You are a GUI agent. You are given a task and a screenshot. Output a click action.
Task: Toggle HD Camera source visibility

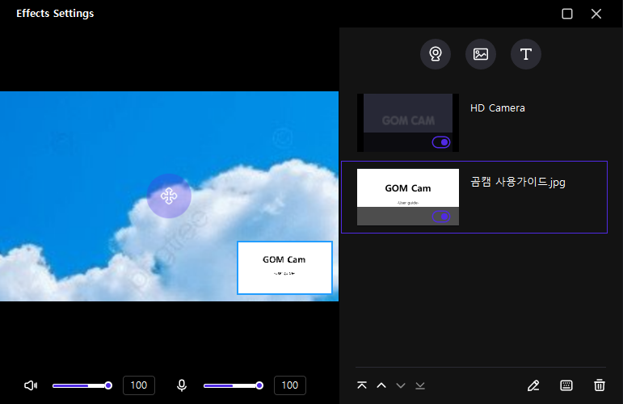pos(441,142)
